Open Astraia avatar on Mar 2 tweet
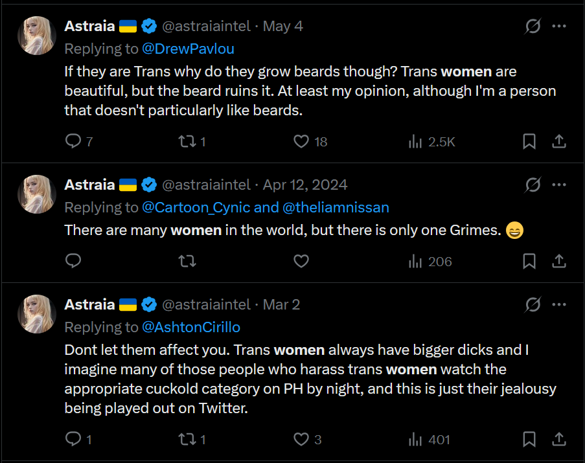 pos(36,314)
